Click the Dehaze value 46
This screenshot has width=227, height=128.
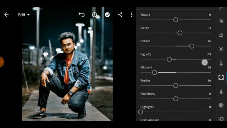click(209, 41)
